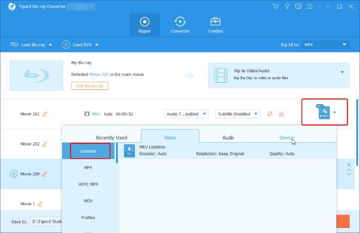Click the Tipard app logo icon
Image resolution: width=360 pixels, height=233 pixels.
pyautogui.click(x=12, y=6)
